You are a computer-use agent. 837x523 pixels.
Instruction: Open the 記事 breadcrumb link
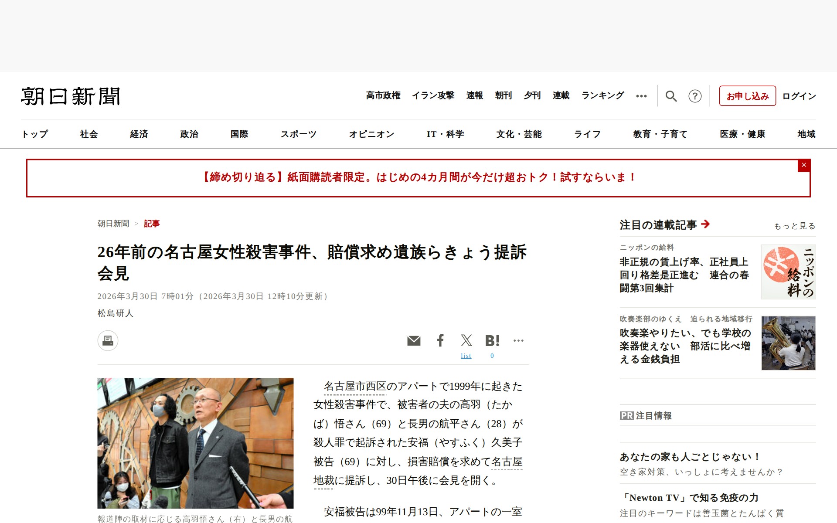pyautogui.click(x=152, y=224)
